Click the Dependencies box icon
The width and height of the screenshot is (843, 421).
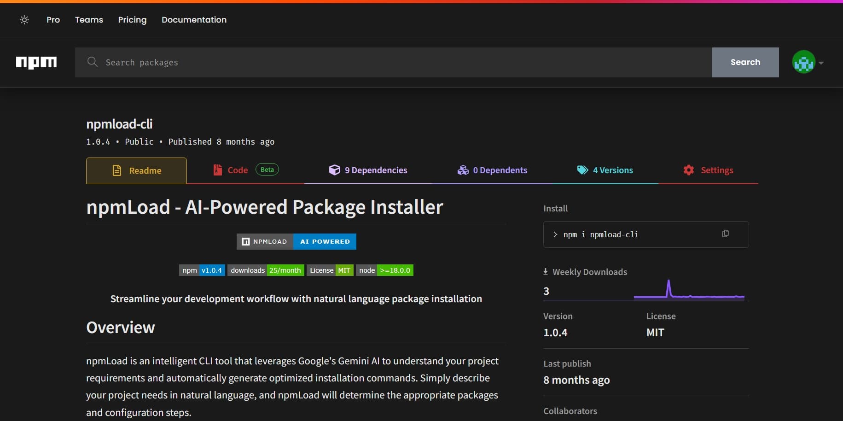(335, 170)
